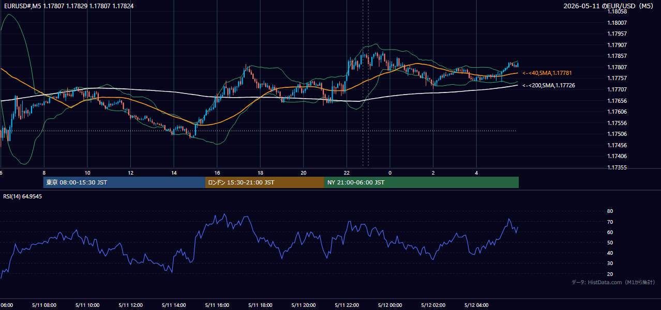Screen dimensions: 661x310
Task: Click hour tick 0 below price chart
Action: (x=390, y=173)
